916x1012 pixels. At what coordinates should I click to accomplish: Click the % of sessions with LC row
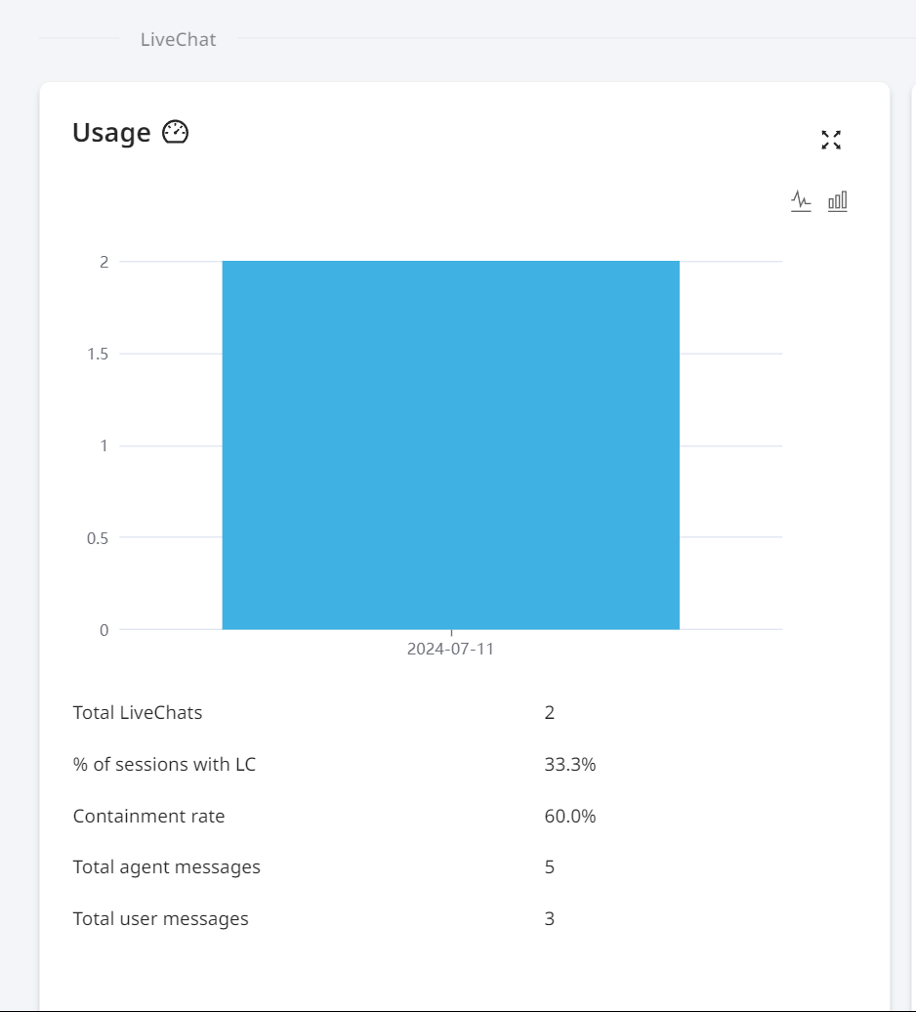click(x=334, y=764)
